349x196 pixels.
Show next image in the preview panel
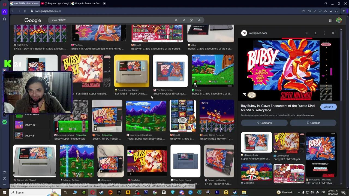pyautogui.click(x=316, y=33)
